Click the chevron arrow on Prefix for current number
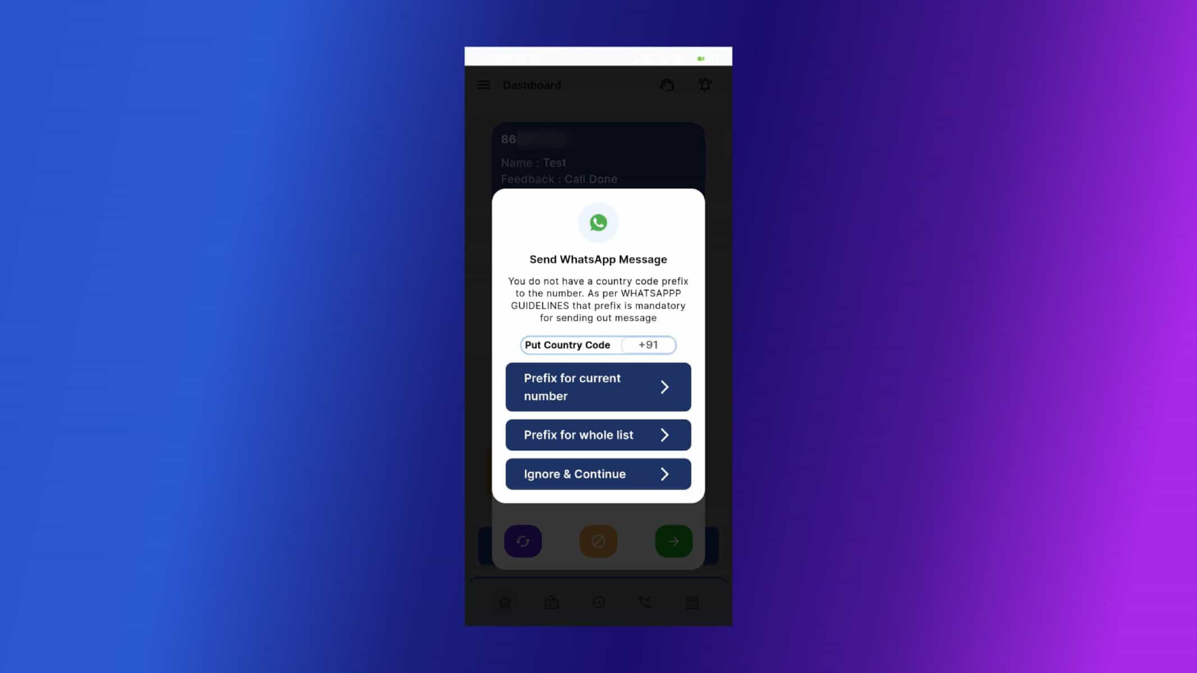The height and width of the screenshot is (673, 1197). tap(664, 386)
